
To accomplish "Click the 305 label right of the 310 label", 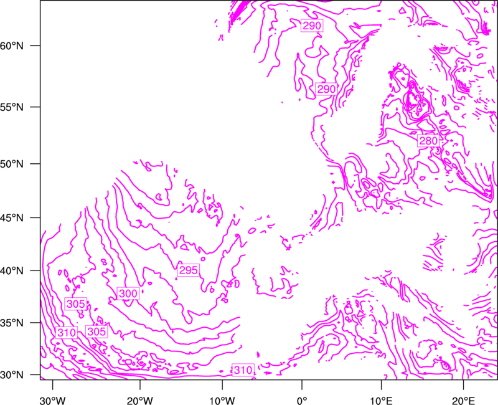I will [96, 331].
